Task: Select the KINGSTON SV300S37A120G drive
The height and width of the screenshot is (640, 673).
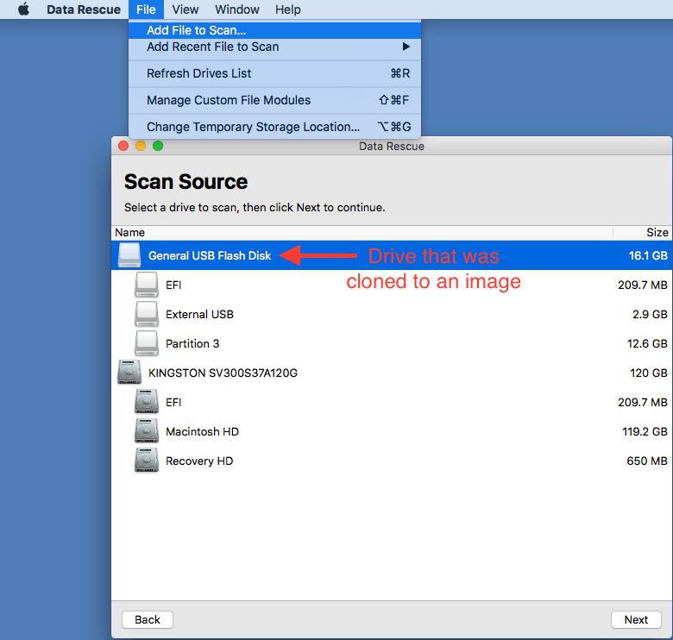Action: coord(392,373)
